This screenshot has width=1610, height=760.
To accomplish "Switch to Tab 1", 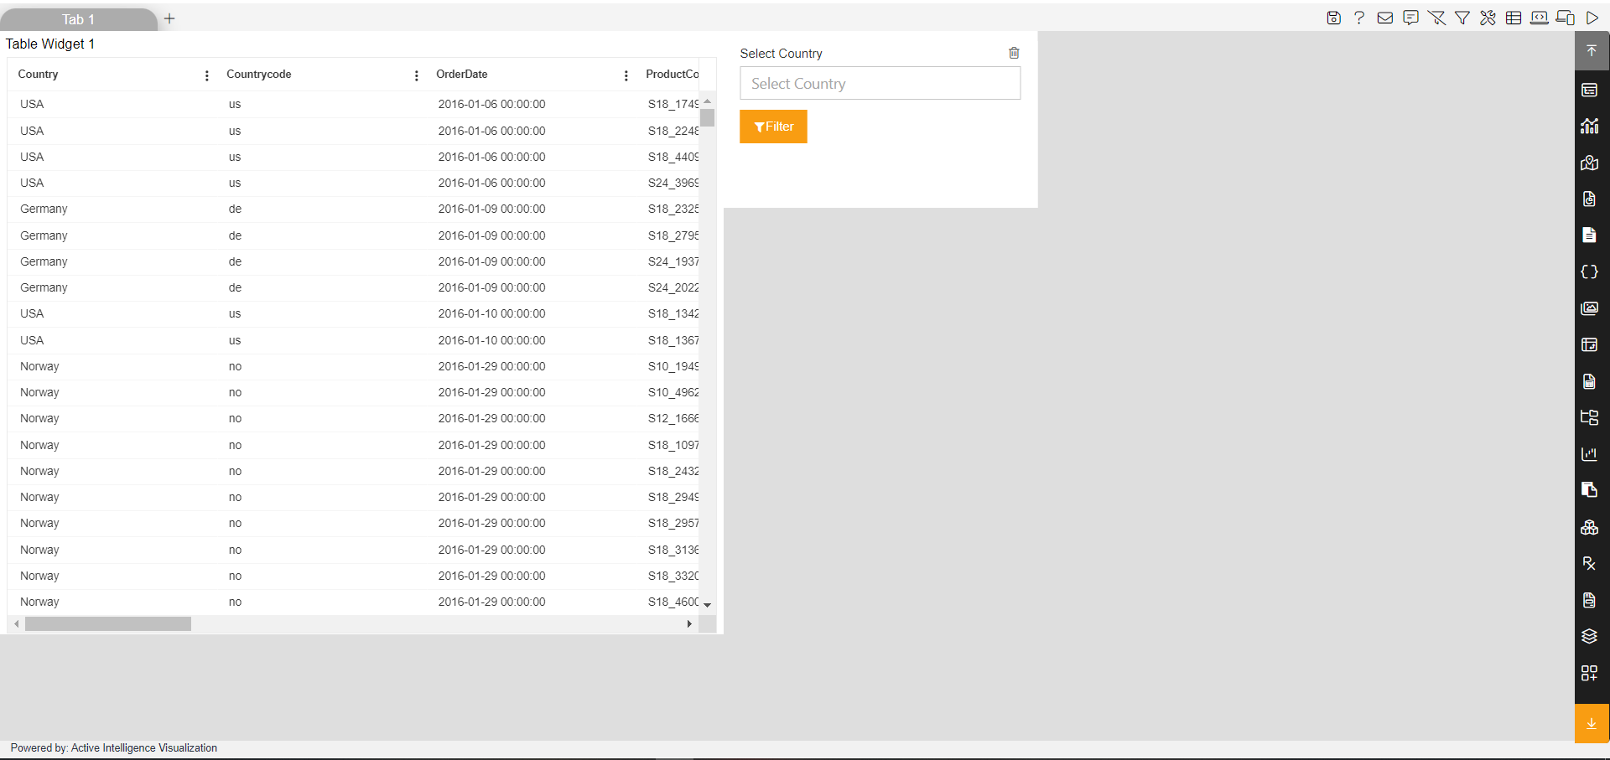I will [x=78, y=19].
